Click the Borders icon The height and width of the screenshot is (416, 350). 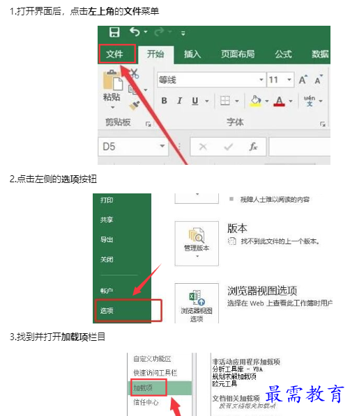click(225, 101)
